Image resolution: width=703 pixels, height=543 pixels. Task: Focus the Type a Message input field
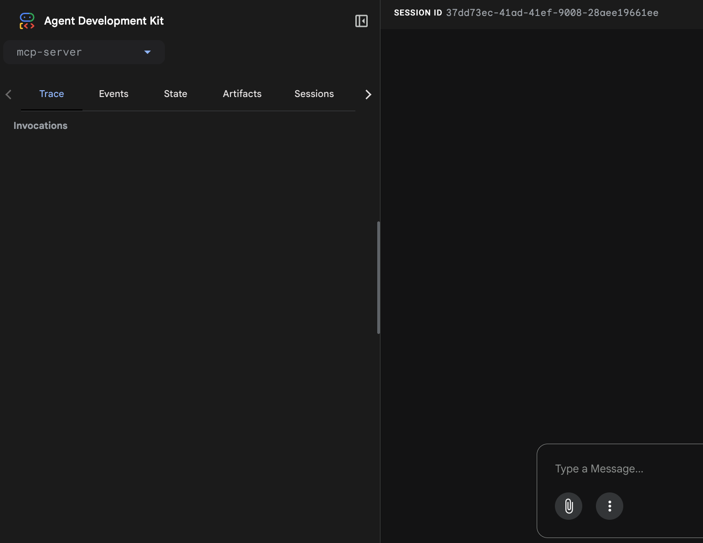tap(624, 469)
